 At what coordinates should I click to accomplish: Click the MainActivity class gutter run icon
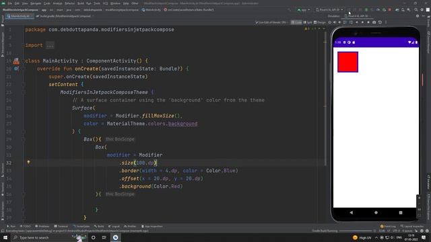pos(16,61)
